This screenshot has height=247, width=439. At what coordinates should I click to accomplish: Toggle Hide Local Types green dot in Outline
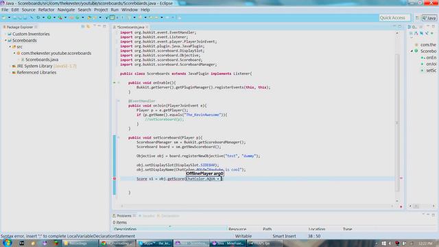pyautogui.click(x=432, y=33)
